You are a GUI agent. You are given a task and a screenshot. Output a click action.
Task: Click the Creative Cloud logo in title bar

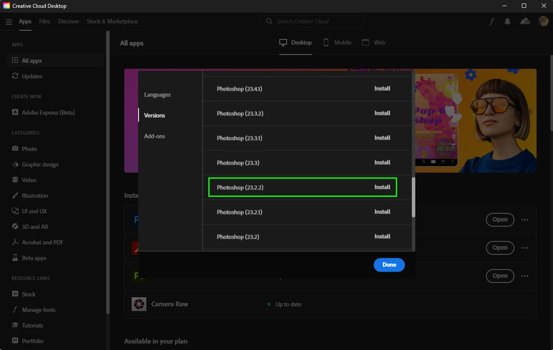[6, 6]
